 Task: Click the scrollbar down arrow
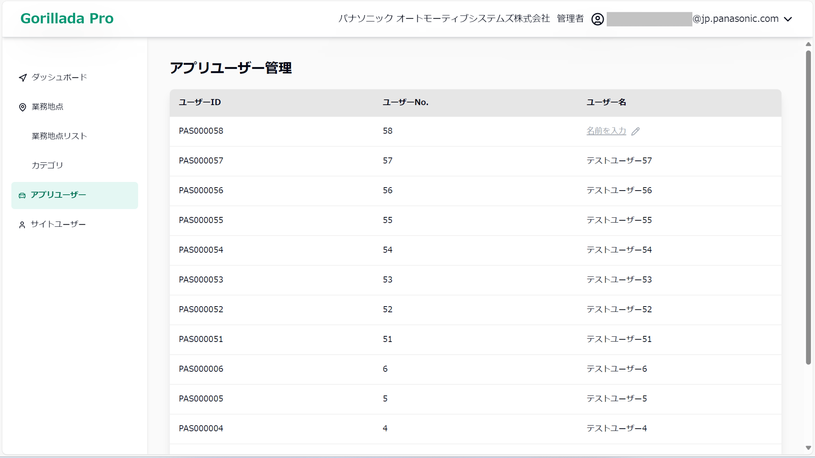click(x=808, y=448)
